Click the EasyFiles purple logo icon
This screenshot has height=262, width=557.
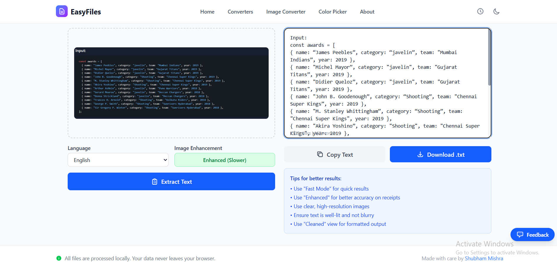coord(62,11)
